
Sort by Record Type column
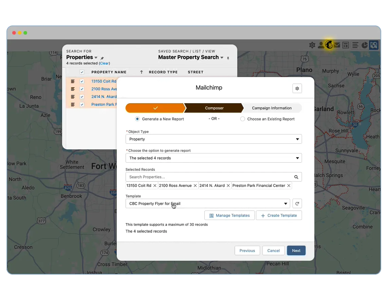pyautogui.click(x=163, y=72)
